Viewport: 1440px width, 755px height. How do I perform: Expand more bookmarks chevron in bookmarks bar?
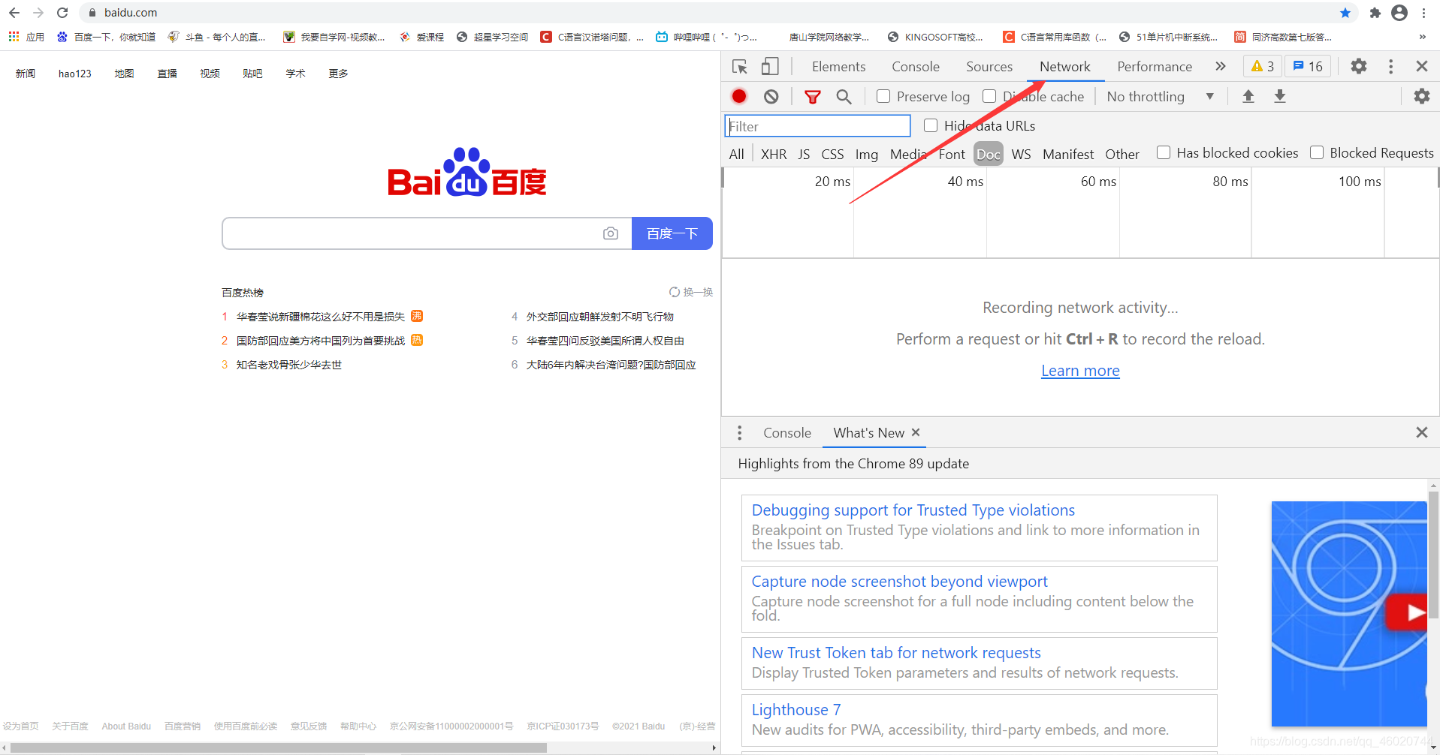[x=1422, y=37]
